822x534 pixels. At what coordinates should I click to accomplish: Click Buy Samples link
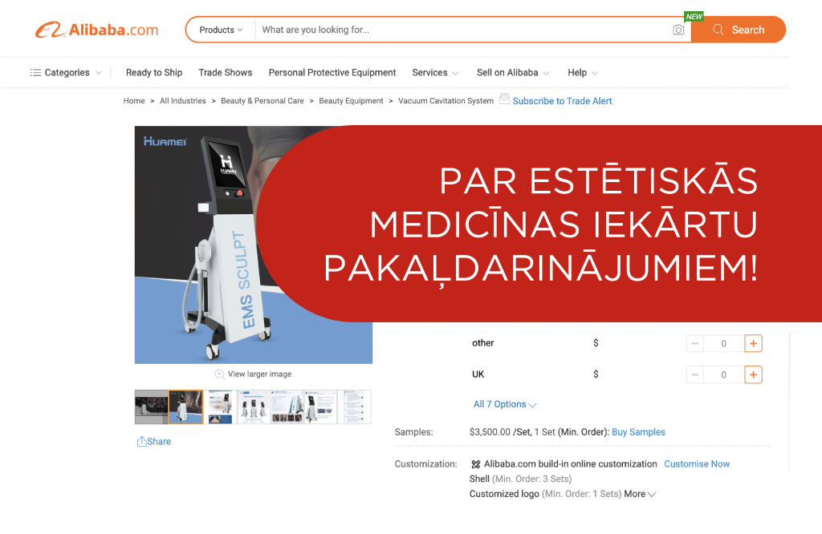pyautogui.click(x=638, y=432)
